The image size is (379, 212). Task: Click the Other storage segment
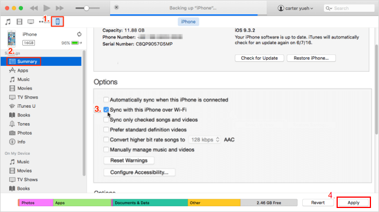[214, 203]
